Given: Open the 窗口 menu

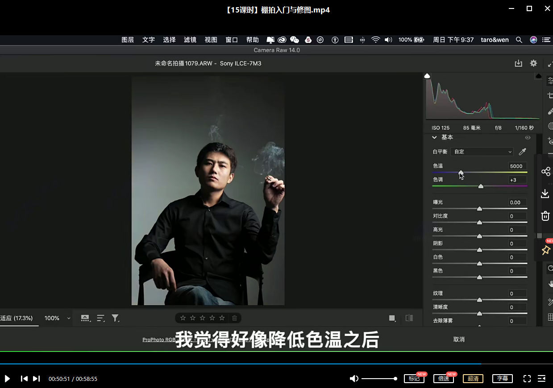Looking at the screenshot, I should [231, 40].
